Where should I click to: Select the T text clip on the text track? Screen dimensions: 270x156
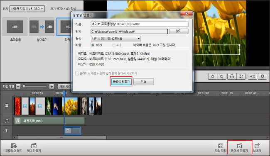(73, 131)
